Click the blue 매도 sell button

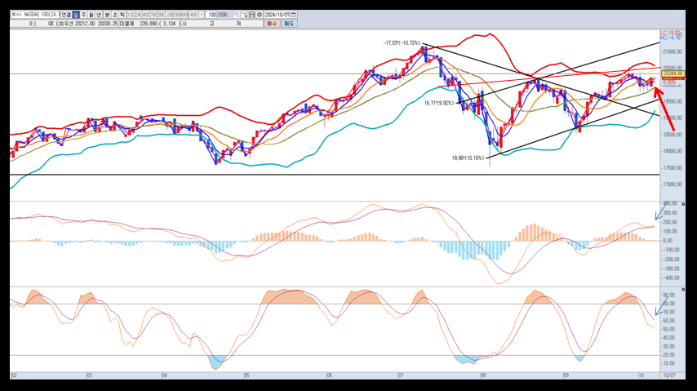(x=289, y=24)
